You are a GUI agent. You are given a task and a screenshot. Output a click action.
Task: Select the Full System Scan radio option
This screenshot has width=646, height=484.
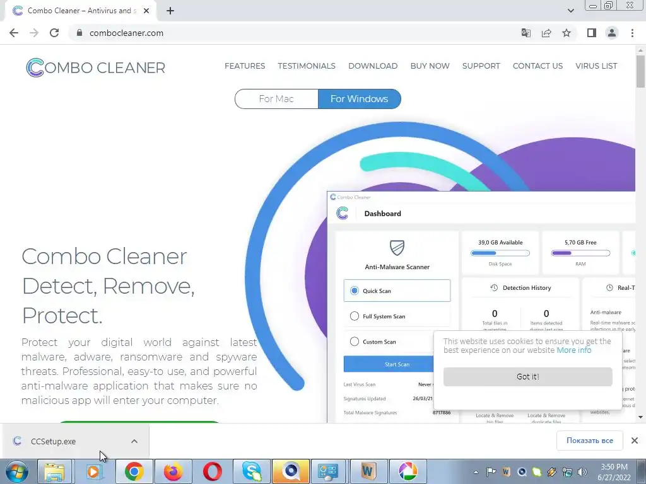point(355,316)
